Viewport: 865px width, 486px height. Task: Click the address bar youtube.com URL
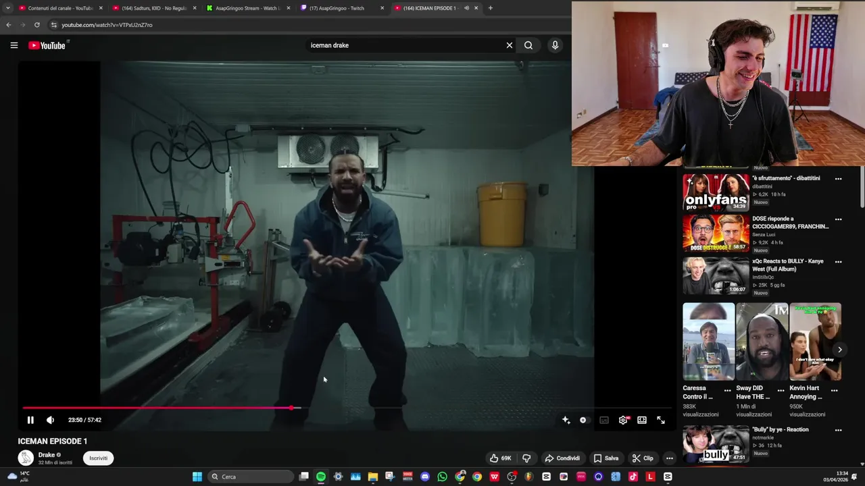coord(107,25)
